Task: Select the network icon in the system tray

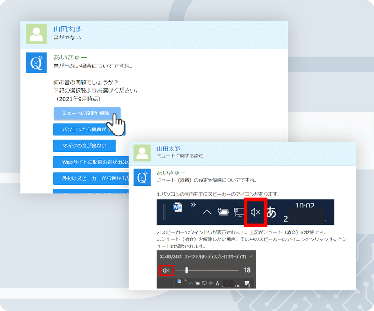Action: 238,212
